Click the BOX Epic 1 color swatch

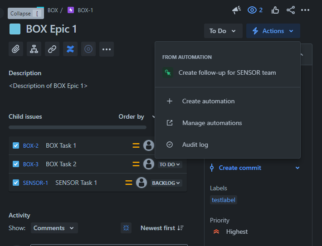click(15, 29)
